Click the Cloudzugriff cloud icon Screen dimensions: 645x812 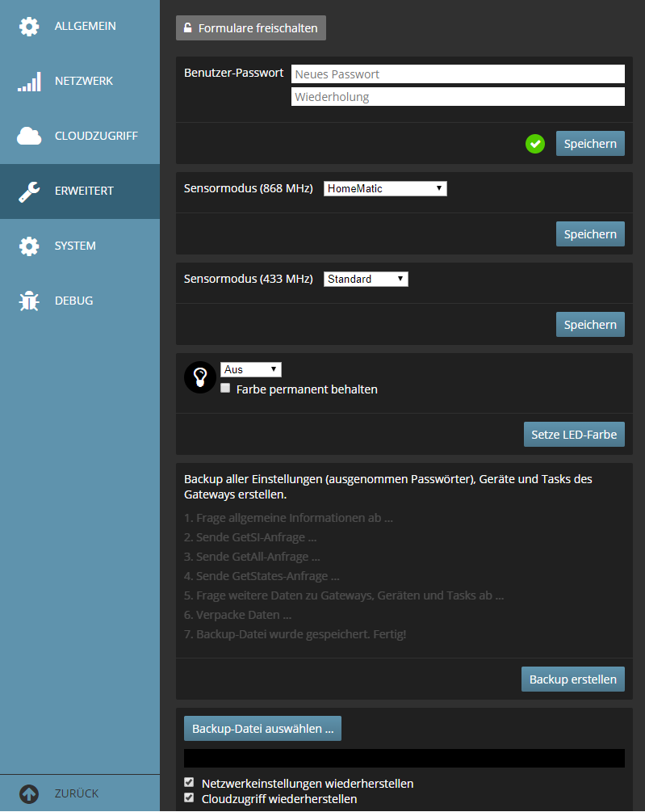coord(29,136)
